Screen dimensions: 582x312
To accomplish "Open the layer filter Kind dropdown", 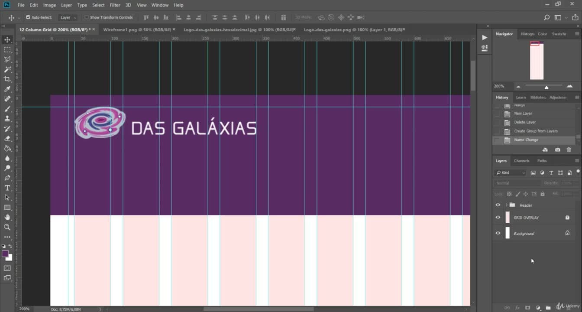I will pyautogui.click(x=511, y=172).
